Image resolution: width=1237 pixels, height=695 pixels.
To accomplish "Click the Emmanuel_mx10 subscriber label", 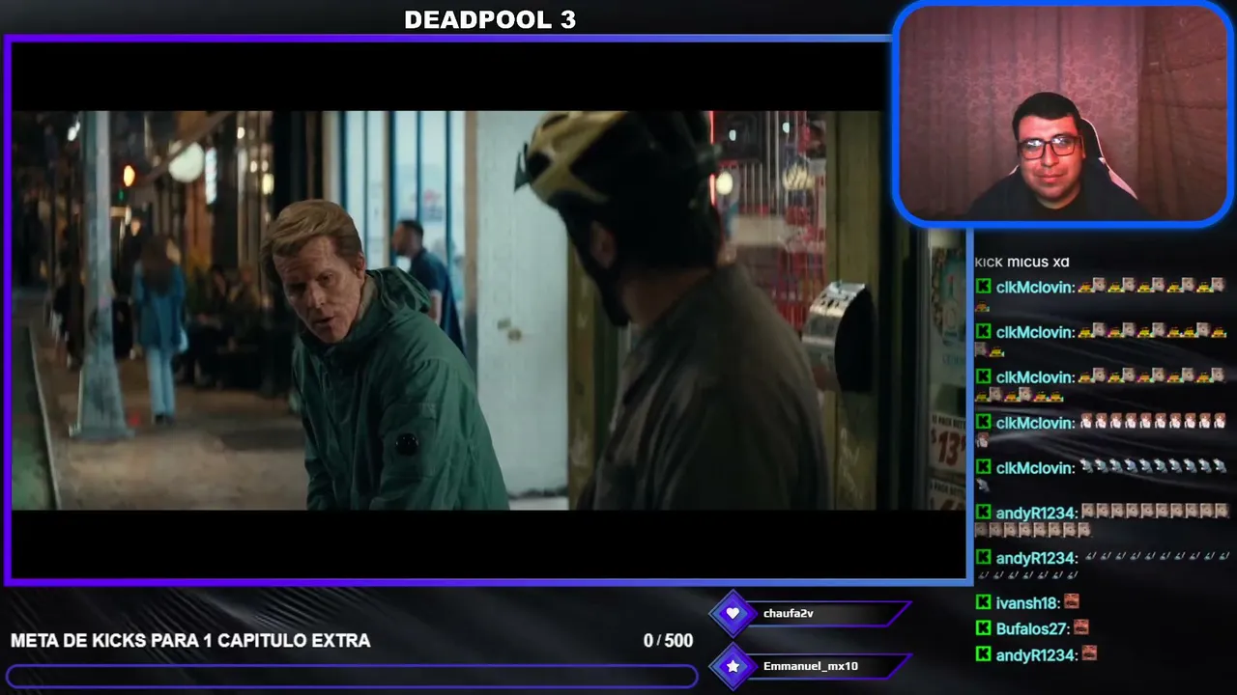I will pyautogui.click(x=811, y=666).
